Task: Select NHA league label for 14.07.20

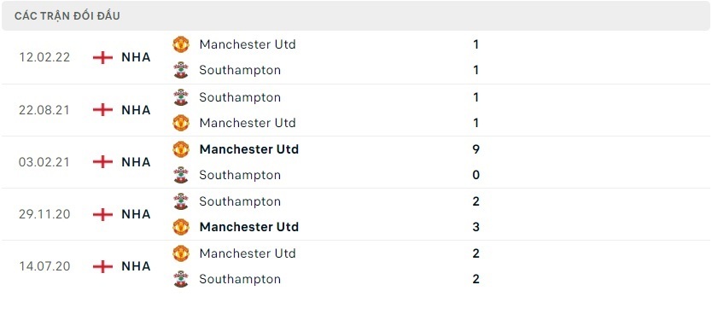Action: click(136, 266)
